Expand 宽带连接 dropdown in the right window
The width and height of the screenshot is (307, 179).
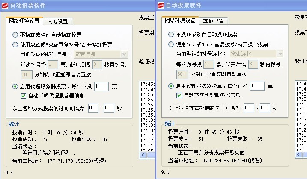click(280, 54)
